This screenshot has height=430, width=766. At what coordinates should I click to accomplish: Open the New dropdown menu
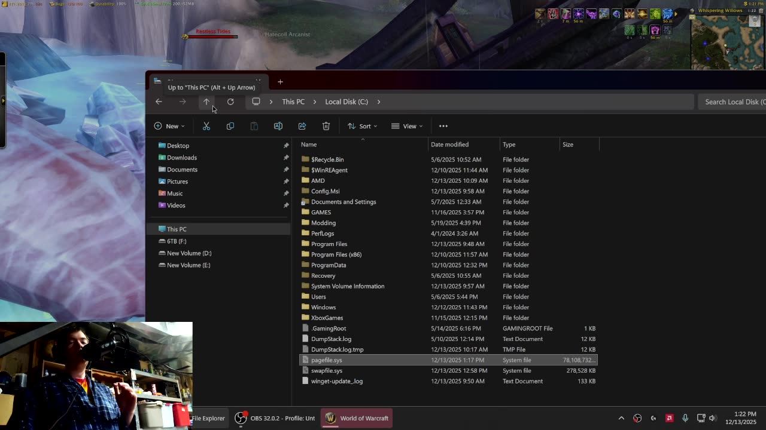coord(169,126)
